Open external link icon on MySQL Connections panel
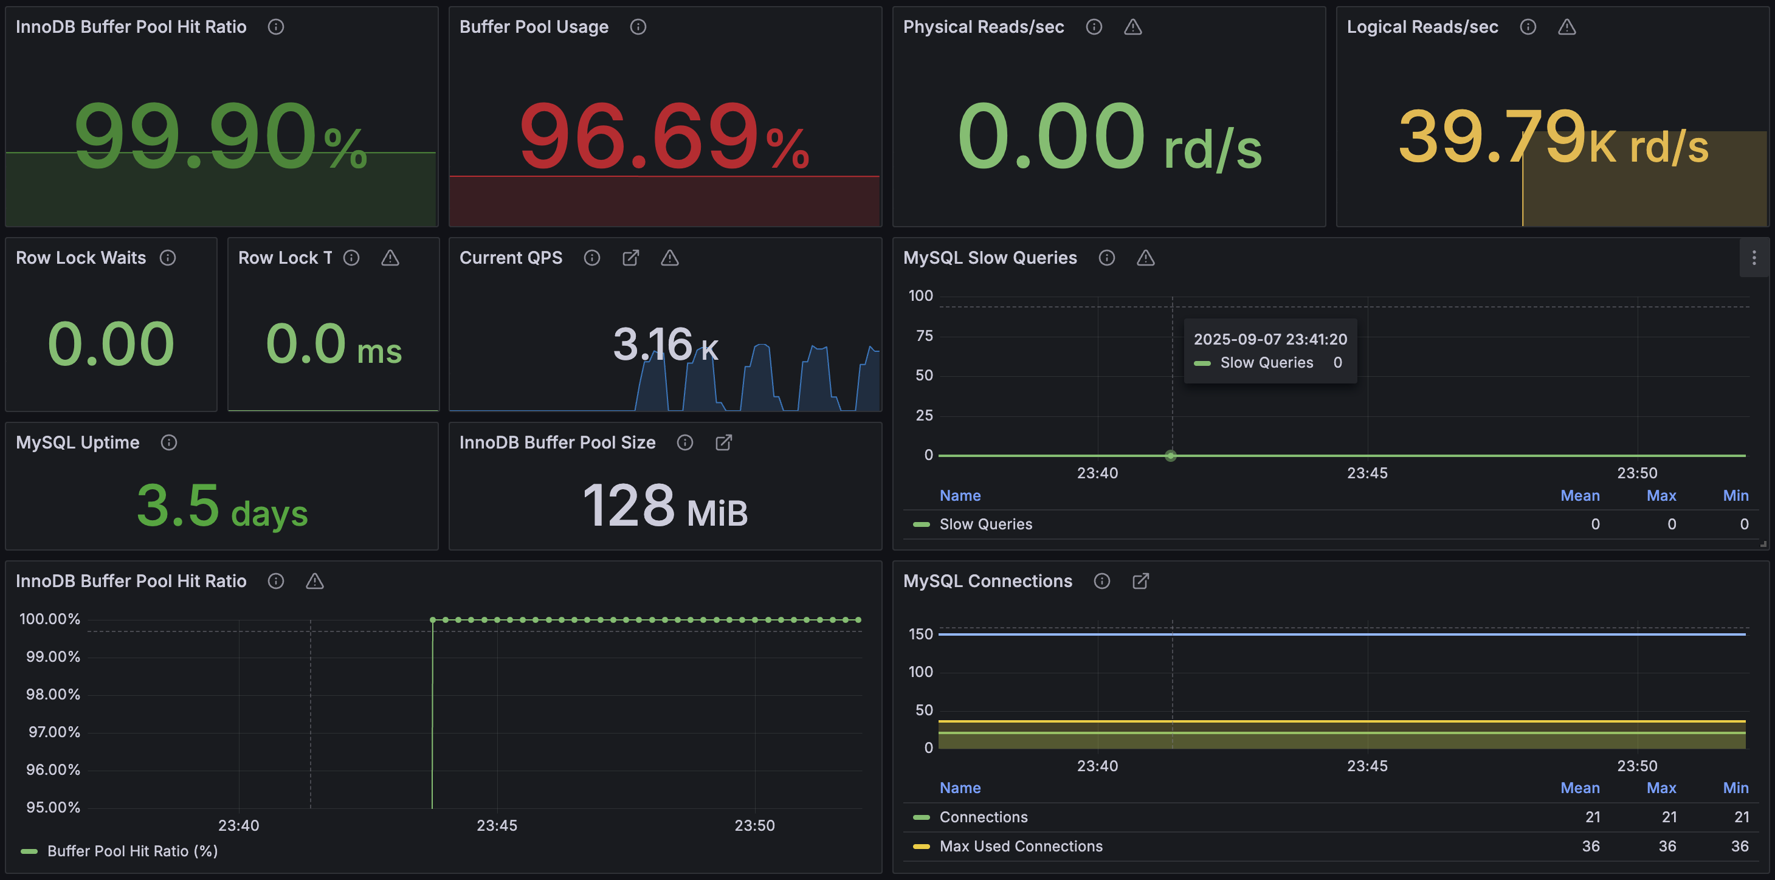The image size is (1775, 880). (x=1140, y=581)
